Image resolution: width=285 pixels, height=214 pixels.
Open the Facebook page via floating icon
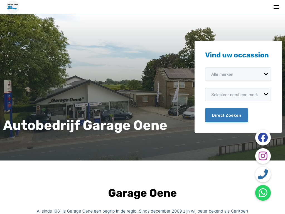point(263,138)
